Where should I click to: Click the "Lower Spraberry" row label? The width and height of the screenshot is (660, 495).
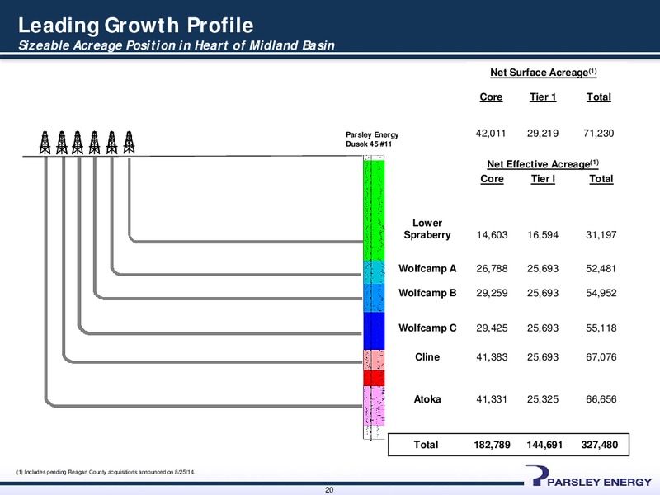[427, 229]
